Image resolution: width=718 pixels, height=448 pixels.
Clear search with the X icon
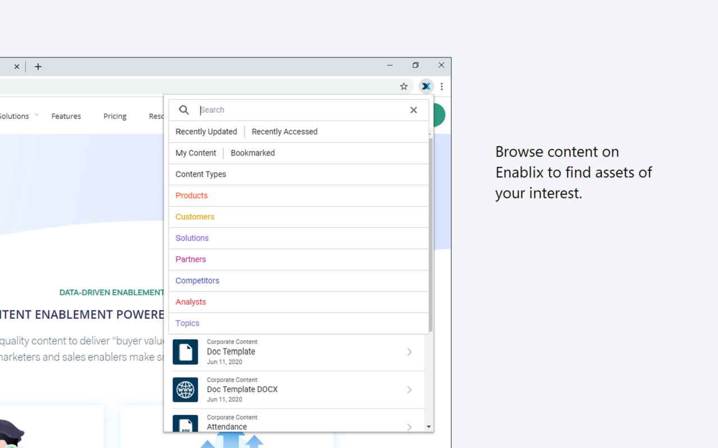pyautogui.click(x=413, y=110)
